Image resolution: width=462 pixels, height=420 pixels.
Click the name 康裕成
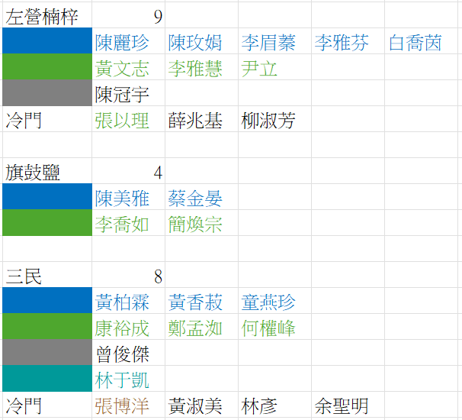(122, 328)
